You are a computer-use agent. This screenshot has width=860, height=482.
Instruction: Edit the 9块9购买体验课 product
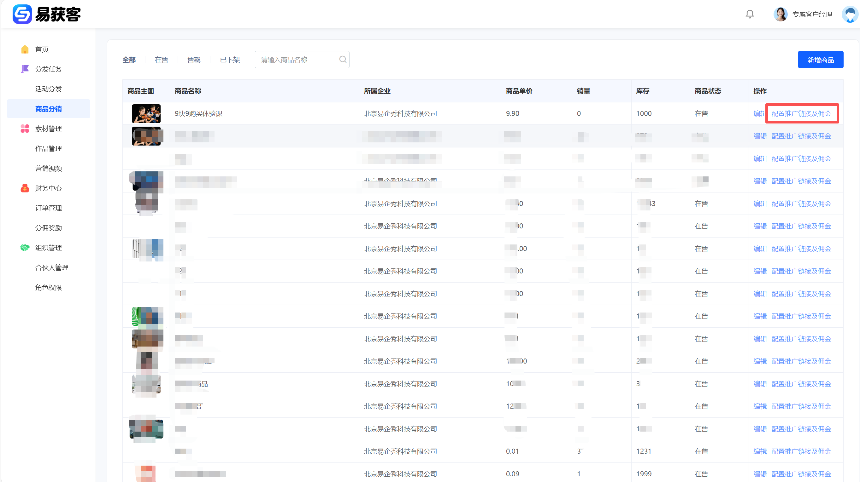coord(759,114)
